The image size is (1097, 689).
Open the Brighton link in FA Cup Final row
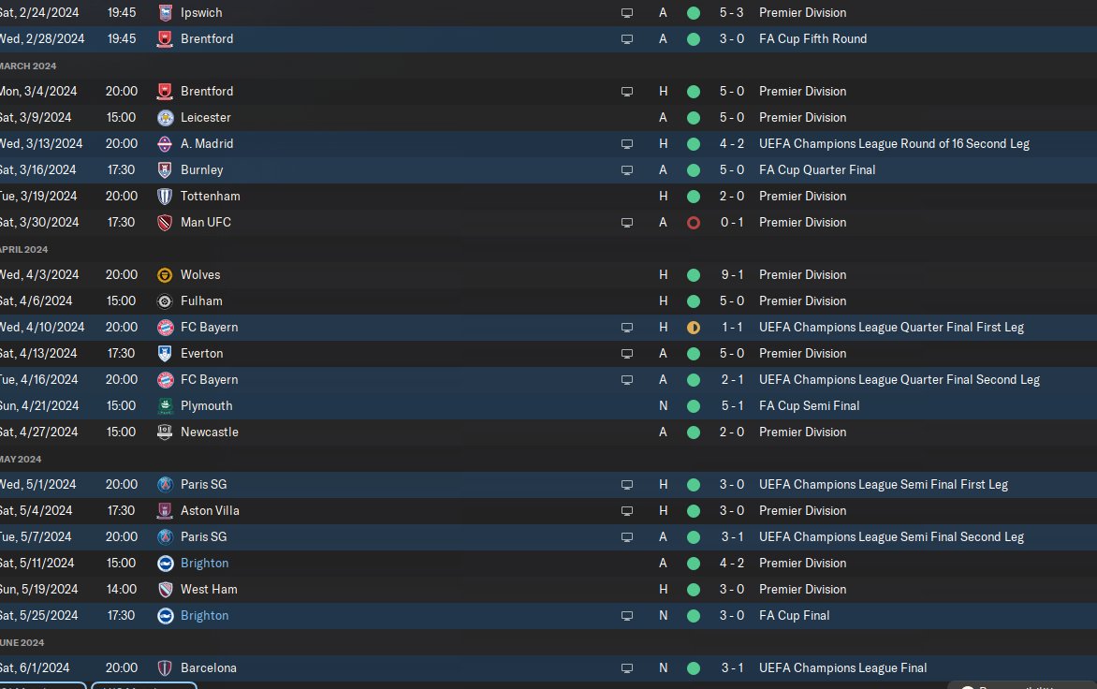[205, 616]
